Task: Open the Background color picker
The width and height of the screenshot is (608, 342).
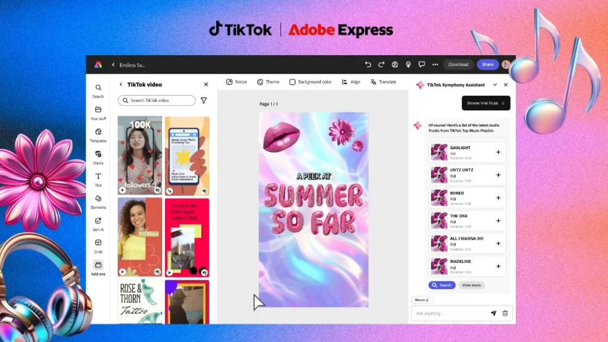Action: point(310,81)
